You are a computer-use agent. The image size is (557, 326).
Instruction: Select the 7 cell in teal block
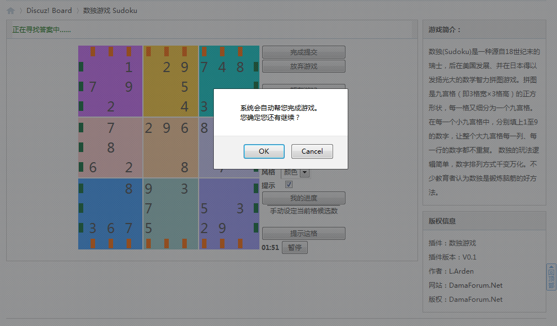click(x=204, y=67)
